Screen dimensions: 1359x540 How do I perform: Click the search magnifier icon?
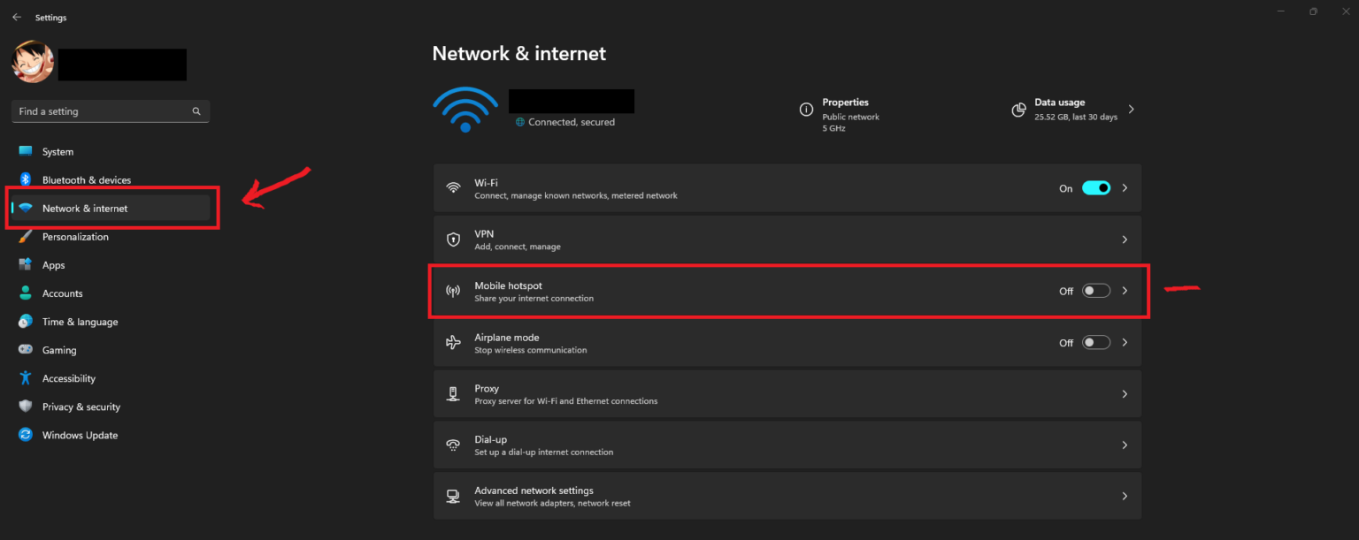coord(196,110)
